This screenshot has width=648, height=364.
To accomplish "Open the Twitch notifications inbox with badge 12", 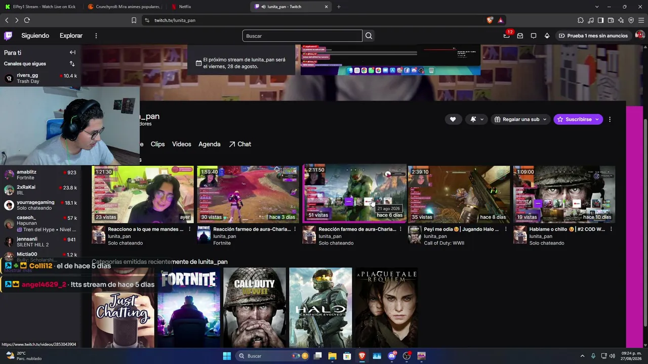I will click(x=507, y=35).
